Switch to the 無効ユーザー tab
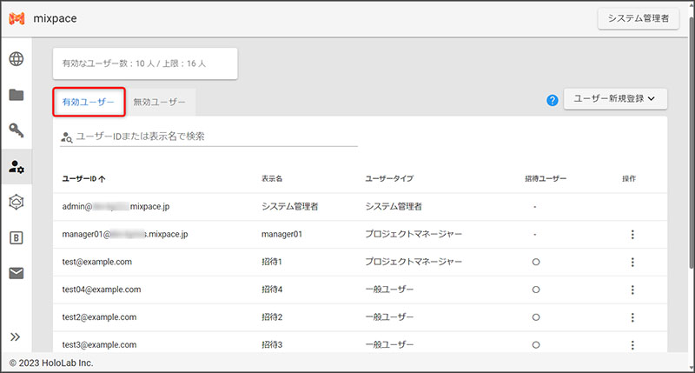 [159, 102]
